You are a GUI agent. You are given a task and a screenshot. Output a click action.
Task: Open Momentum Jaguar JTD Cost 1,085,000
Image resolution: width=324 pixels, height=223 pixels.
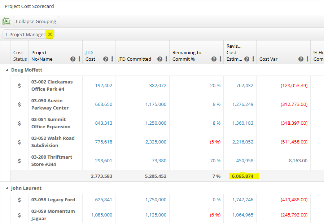pos(102,215)
